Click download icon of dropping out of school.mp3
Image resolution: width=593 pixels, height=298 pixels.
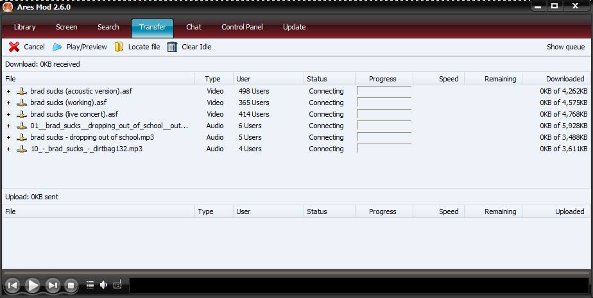22,137
